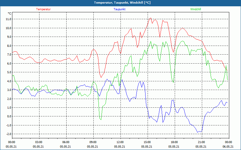Image resolution: width=241 pixels, height=150 pixels.
Task: Click the "21:00" time label
Action: [201, 142]
